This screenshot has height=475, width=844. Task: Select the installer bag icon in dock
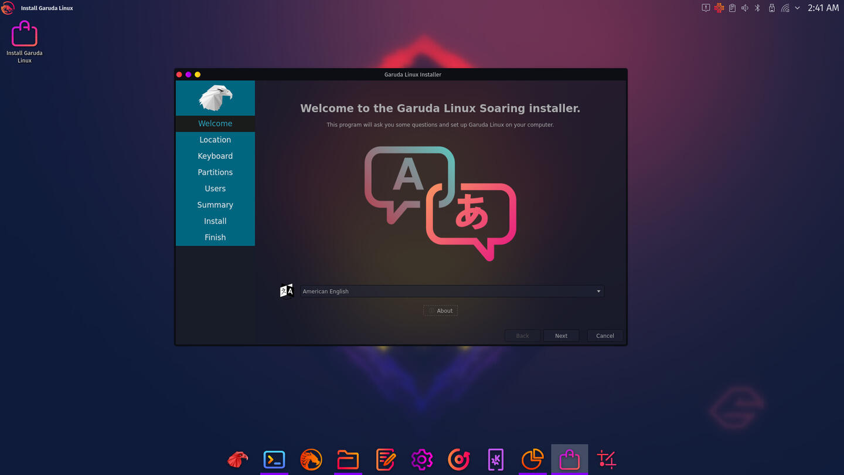pyautogui.click(x=569, y=459)
